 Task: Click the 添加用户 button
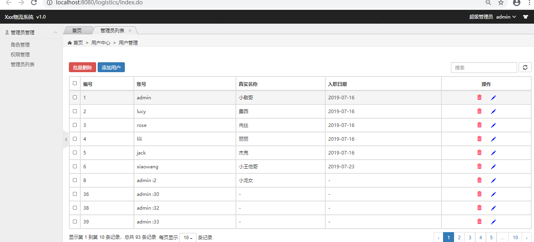tap(111, 67)
